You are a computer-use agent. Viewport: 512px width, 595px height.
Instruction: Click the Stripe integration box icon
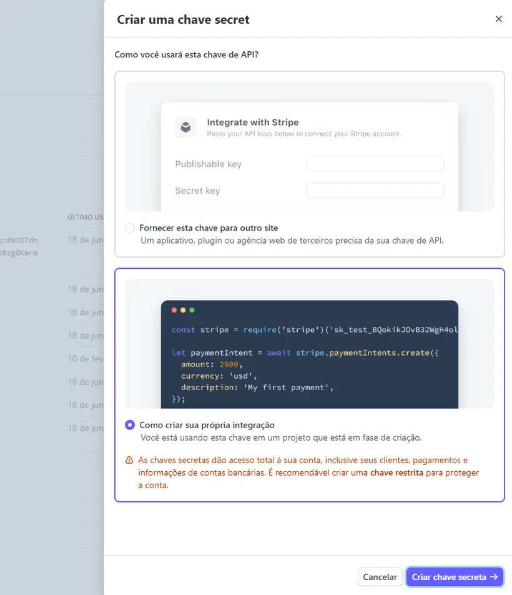click(185, 127)
